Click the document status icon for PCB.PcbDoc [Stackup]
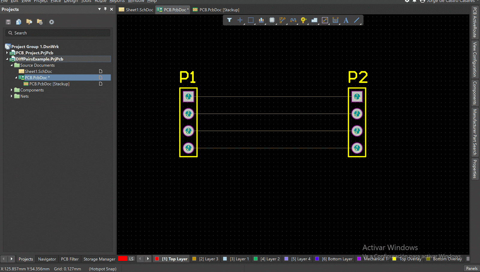This screenshot has height=272, width=480. [100, 84]
